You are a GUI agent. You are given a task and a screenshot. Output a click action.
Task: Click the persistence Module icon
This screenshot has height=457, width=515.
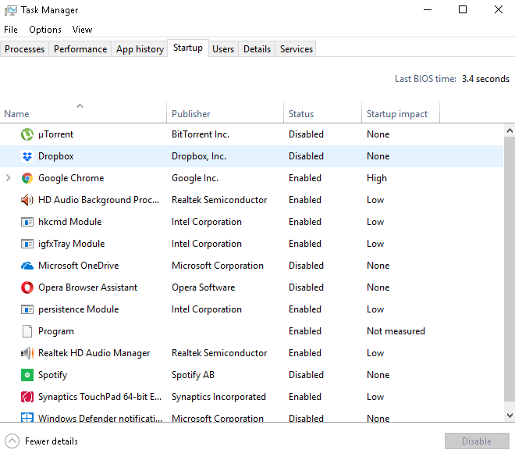click(27, 309)
